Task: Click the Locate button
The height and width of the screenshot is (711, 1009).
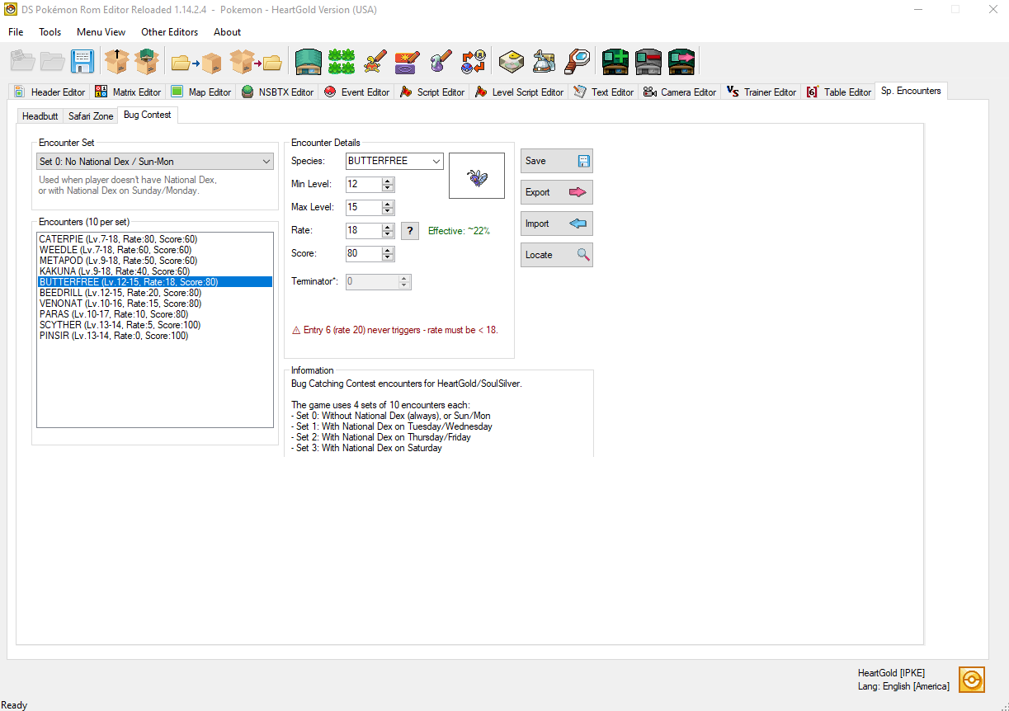Action: coord(556,255)
